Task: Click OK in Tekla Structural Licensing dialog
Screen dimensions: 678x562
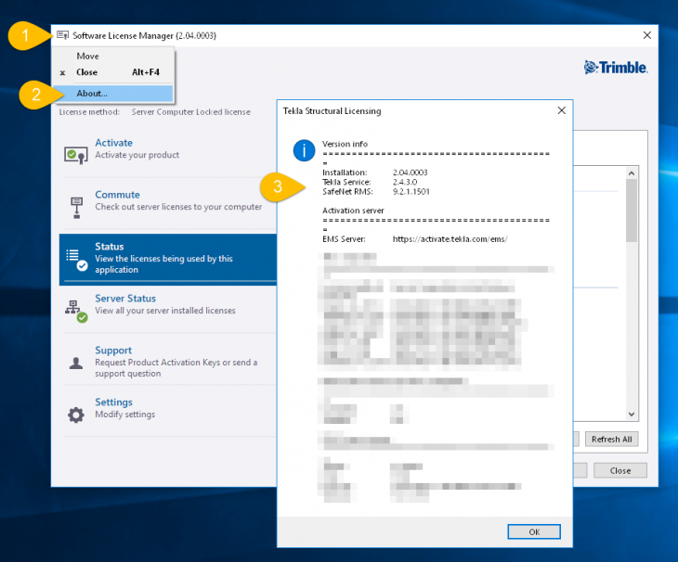Action: [x=534, y=531]
